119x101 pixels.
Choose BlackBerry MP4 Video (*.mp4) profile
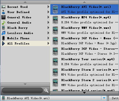tap(85, 20)
